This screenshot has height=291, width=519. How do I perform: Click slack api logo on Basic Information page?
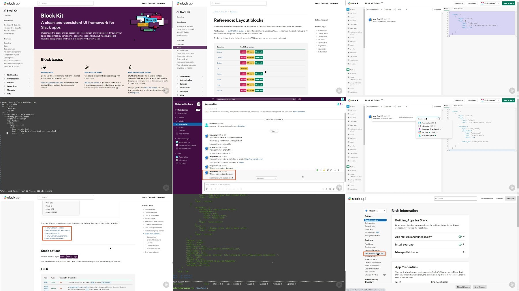[357, 199]
